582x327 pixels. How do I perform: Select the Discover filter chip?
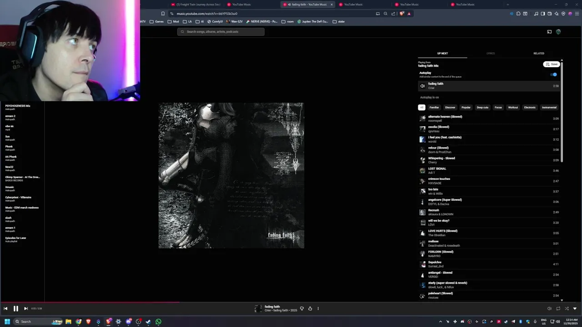pos(450,108)
